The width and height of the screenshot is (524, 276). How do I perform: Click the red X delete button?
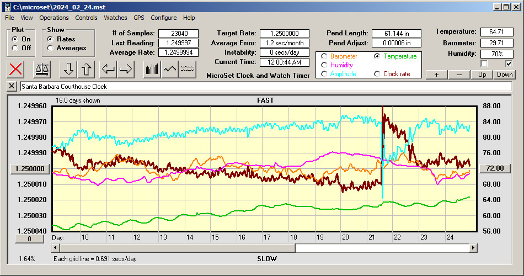(17, 69)
